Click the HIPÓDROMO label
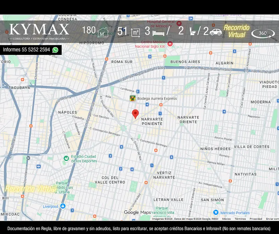The height and width of the screenshot is (234, 279). tap(92, 43)
